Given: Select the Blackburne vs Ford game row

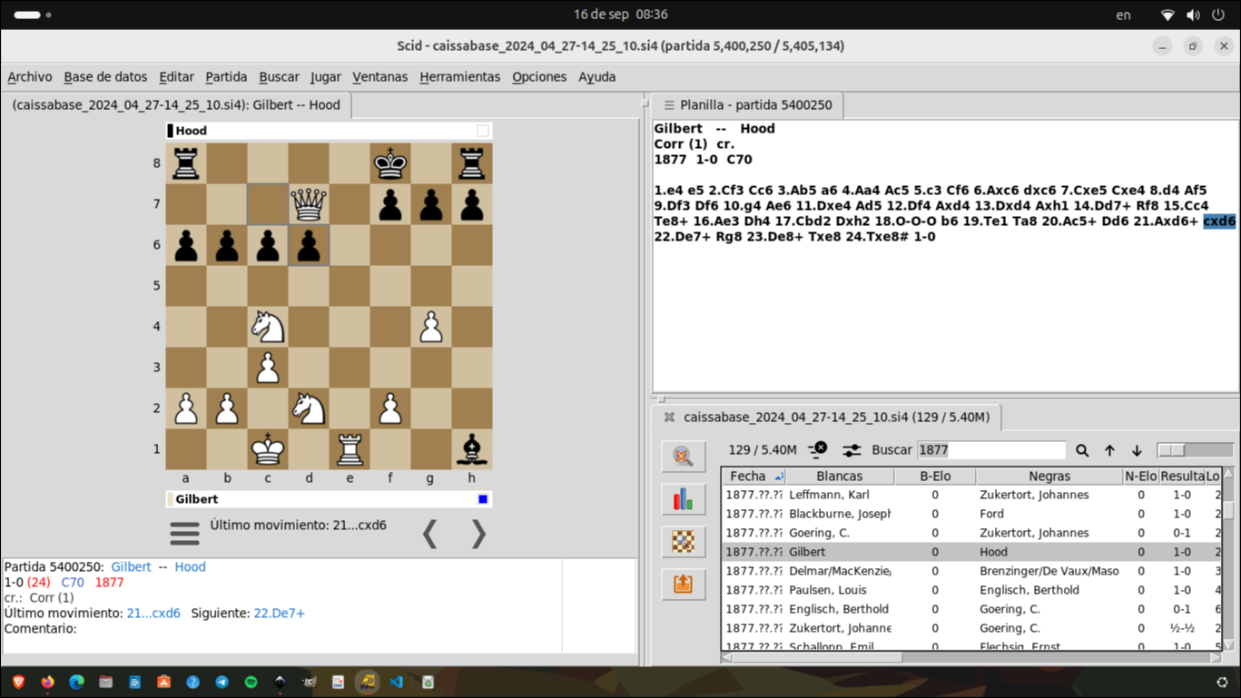Looking at the screenshot, I should coord(972,515).
